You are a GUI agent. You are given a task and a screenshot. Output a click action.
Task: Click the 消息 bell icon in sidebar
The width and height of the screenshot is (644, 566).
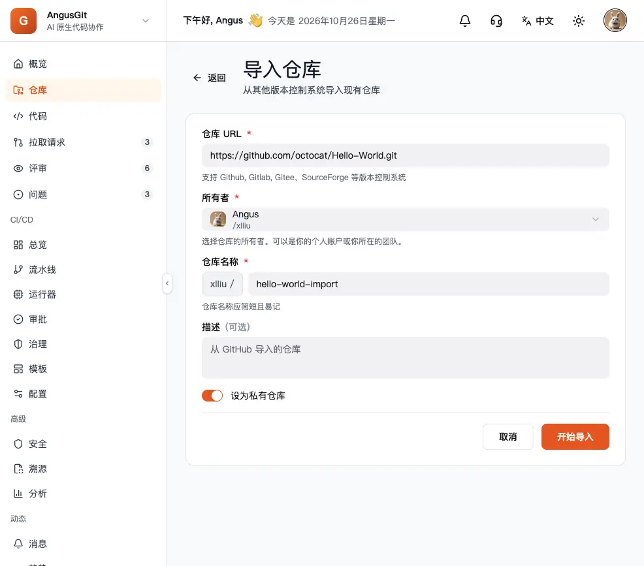point(18,544)
